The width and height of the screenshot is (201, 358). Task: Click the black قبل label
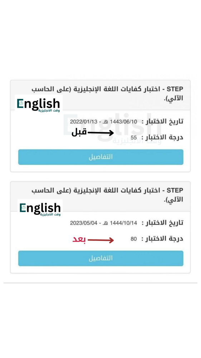pyautogui.click(x=79, y=132)
